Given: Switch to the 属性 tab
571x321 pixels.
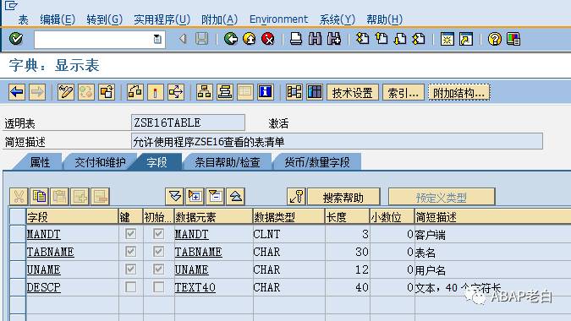Looking at the screenshot, I should (40, 162).
